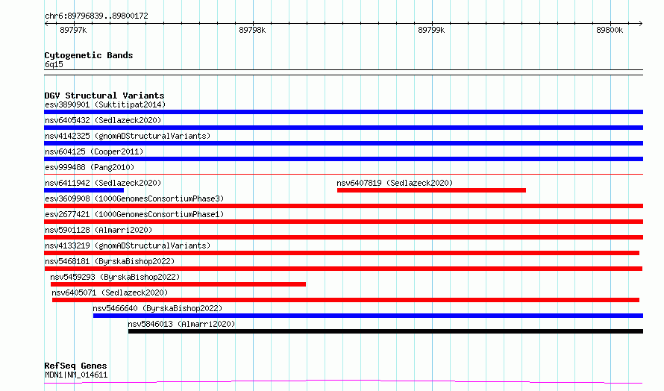Click nsv4142325 (gnomADStructuralVariants) label
The height and width of the screenshot is (391, 664).
128,136
